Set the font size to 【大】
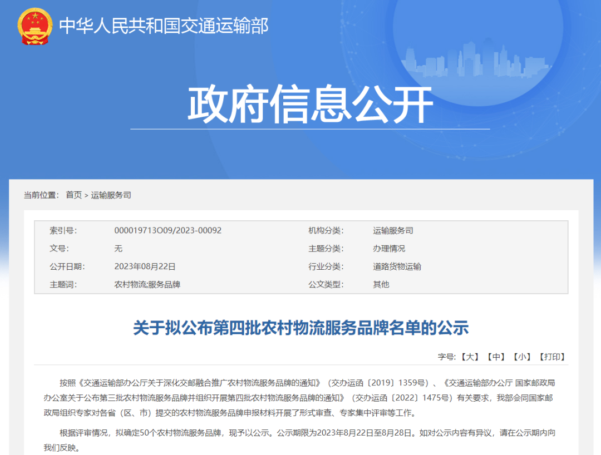601x455 pixels. pyautogui.click(x=470, y=357)
